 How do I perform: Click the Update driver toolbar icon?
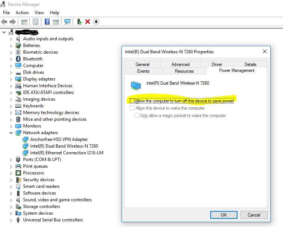79,22
